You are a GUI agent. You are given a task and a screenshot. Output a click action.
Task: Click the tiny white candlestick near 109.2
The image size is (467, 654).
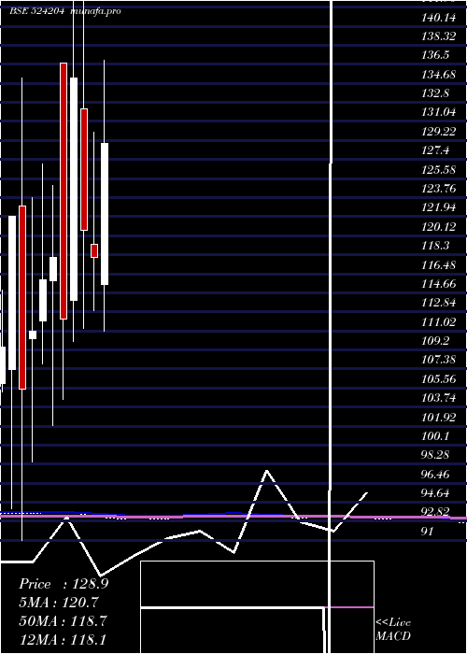(x=33, y=334)
